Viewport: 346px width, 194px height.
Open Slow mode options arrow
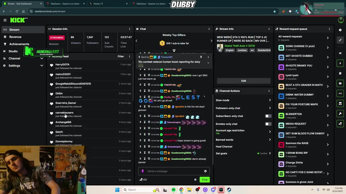pos(270,100)
